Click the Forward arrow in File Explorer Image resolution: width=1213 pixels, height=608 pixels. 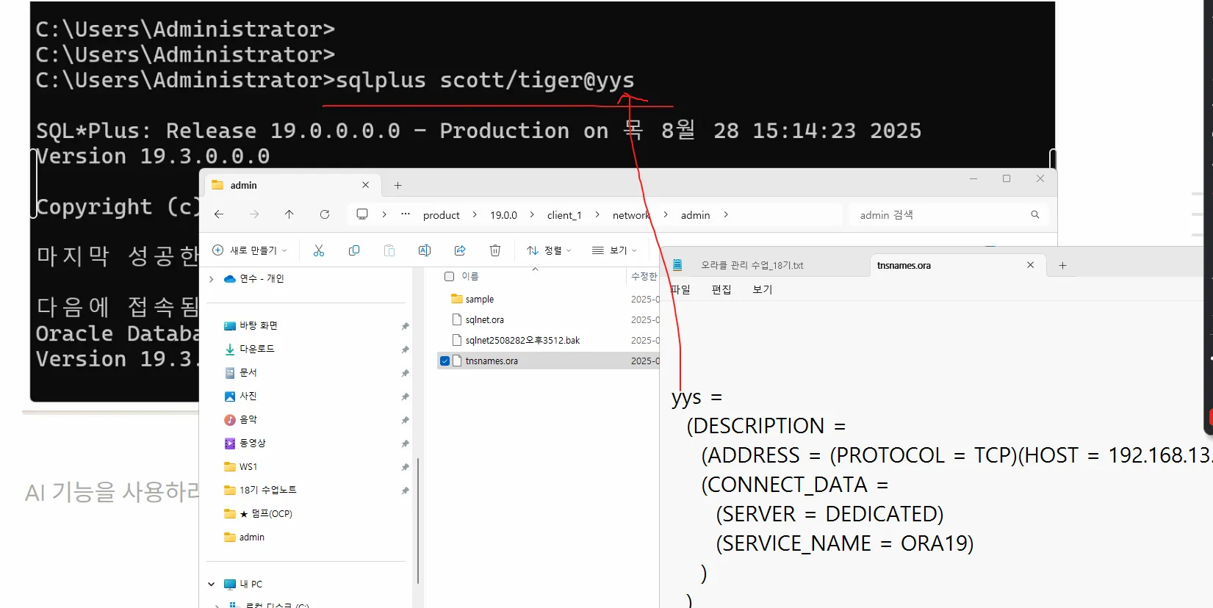tap(254, 214)
